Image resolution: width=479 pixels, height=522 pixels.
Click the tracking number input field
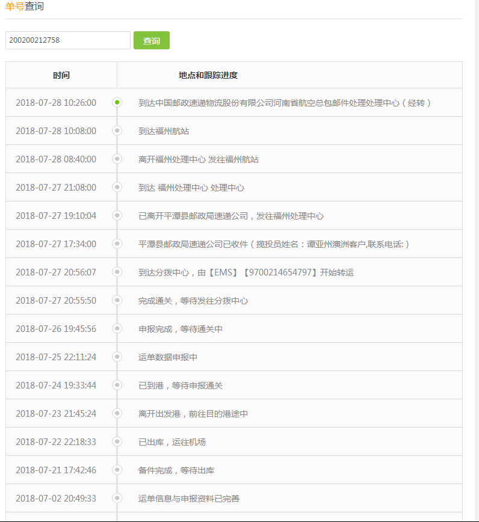(67, 40)
